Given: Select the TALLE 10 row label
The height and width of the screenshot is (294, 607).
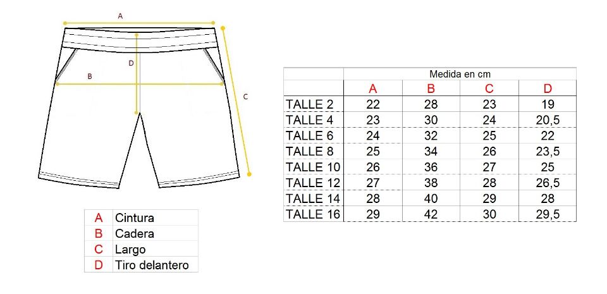Looking at the screenshot, I should click(313, 167).
